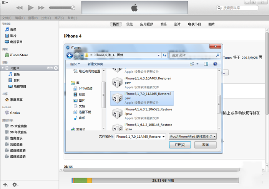Adjust the iTunes volume slider knob

tap(73, 8)
